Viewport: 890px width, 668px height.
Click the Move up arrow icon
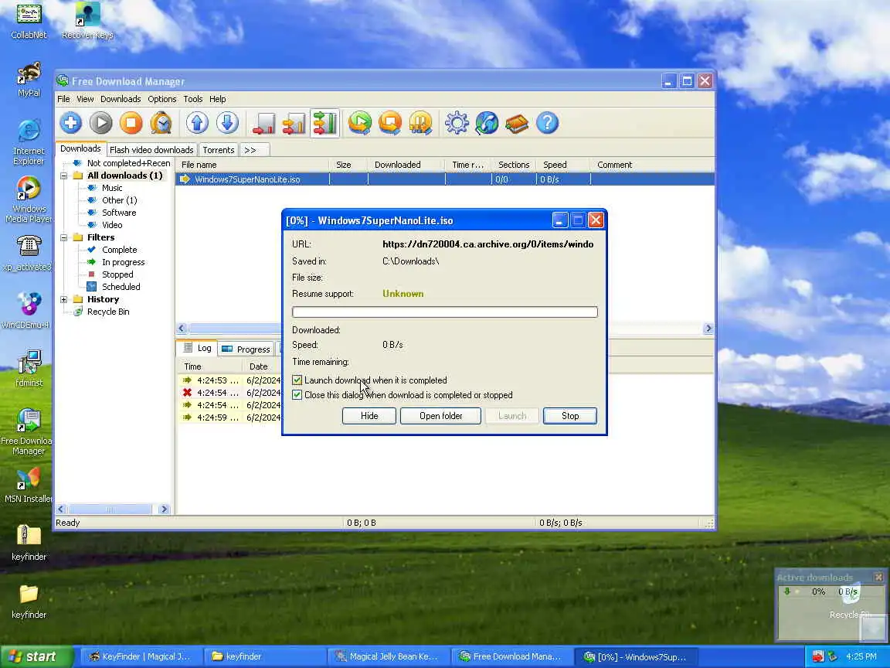click(x=197, y=123)
